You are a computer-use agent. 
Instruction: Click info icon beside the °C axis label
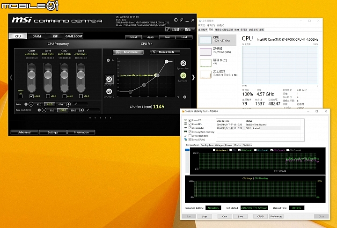click(184, 97)
